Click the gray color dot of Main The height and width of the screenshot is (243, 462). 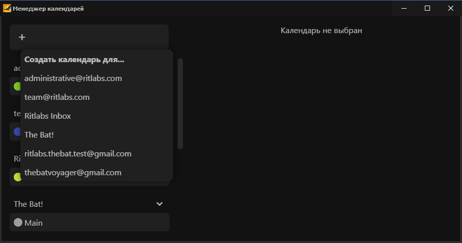click(18, 223)
